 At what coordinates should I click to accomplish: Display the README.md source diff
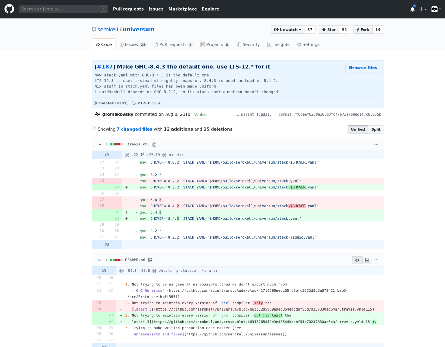[357, 260]
